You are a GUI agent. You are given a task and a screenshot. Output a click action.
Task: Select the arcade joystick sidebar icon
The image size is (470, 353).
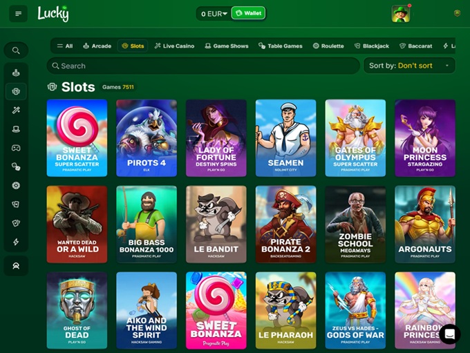(x=16, y=73)
